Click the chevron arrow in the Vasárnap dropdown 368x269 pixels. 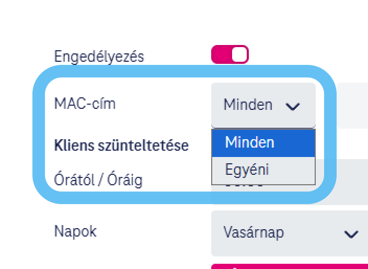[x=351, y=233]
